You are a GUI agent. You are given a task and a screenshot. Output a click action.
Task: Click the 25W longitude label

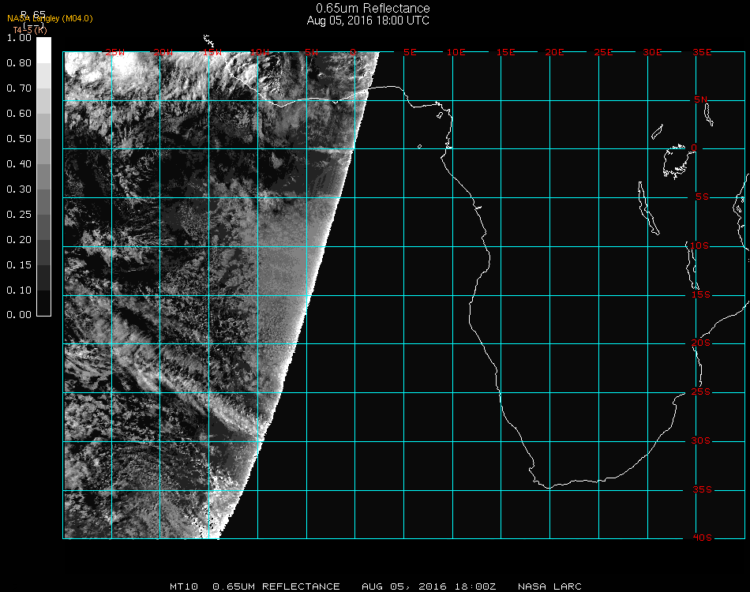tap(114, 52)
